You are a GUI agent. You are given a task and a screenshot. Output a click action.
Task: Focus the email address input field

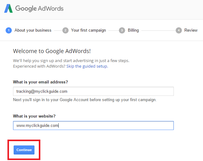(x=93, y=92)
